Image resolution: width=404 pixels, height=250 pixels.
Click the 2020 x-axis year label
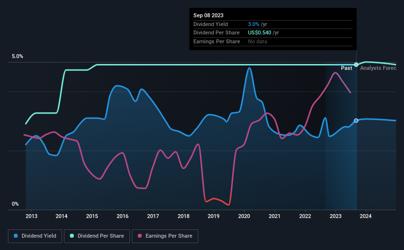[x=244, y=216]
